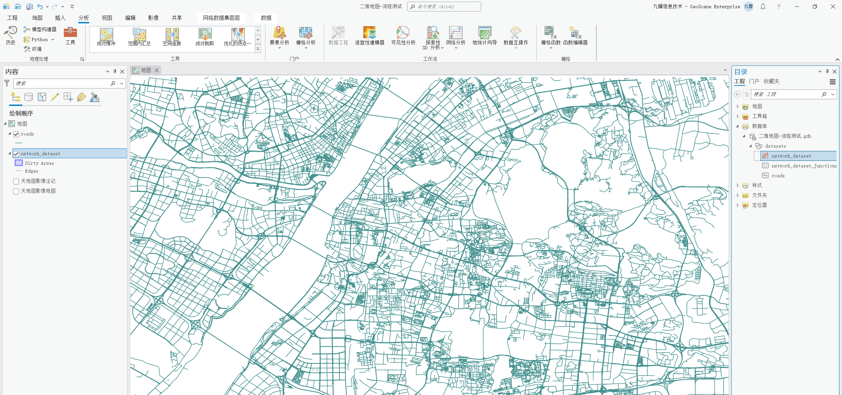Screen dimensions: 842x395
Task: Select the Pairwise Clip (成对裁剪) tool
Action: 205,37
